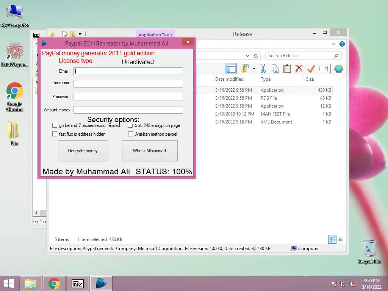Click the red X Delete icon

299,68
